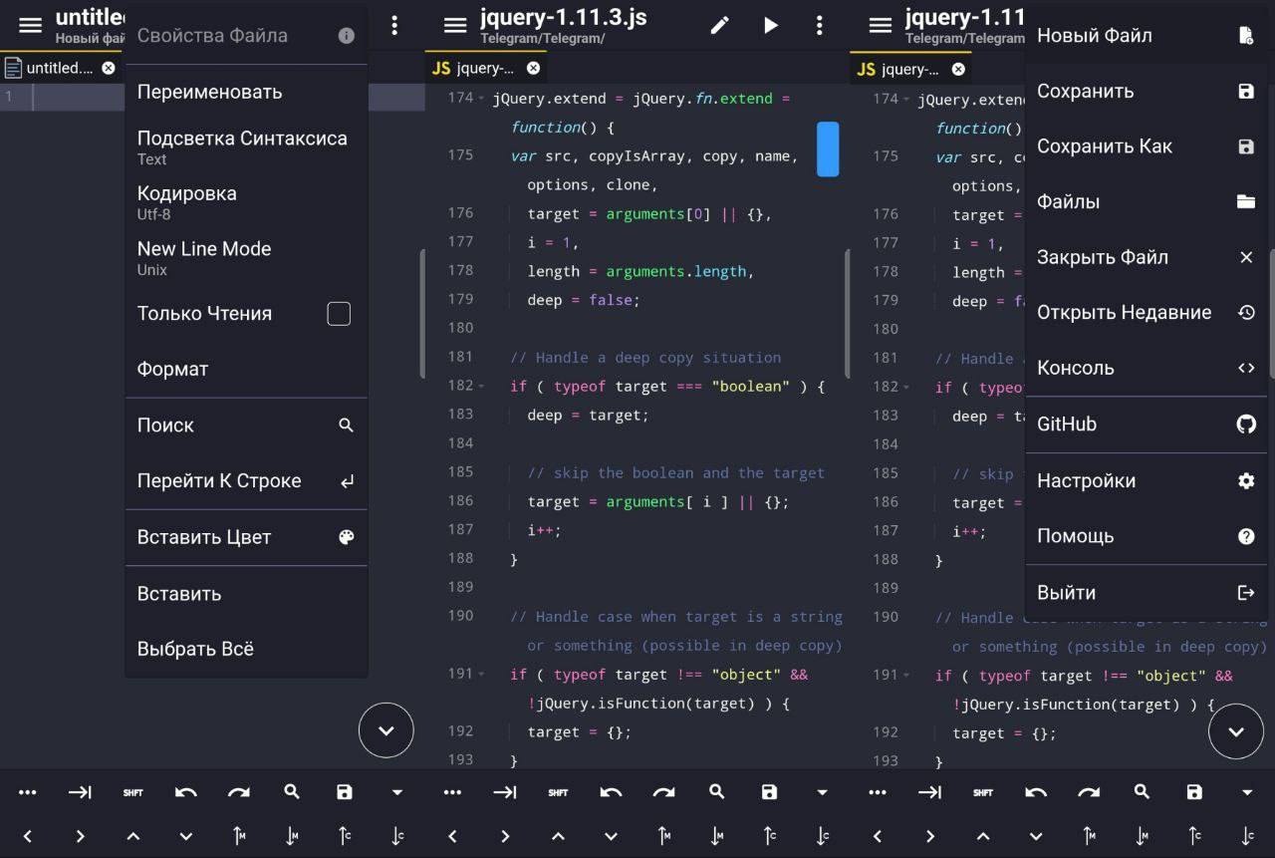Tap the copy-line-up C icon in the middle screen

769,837
